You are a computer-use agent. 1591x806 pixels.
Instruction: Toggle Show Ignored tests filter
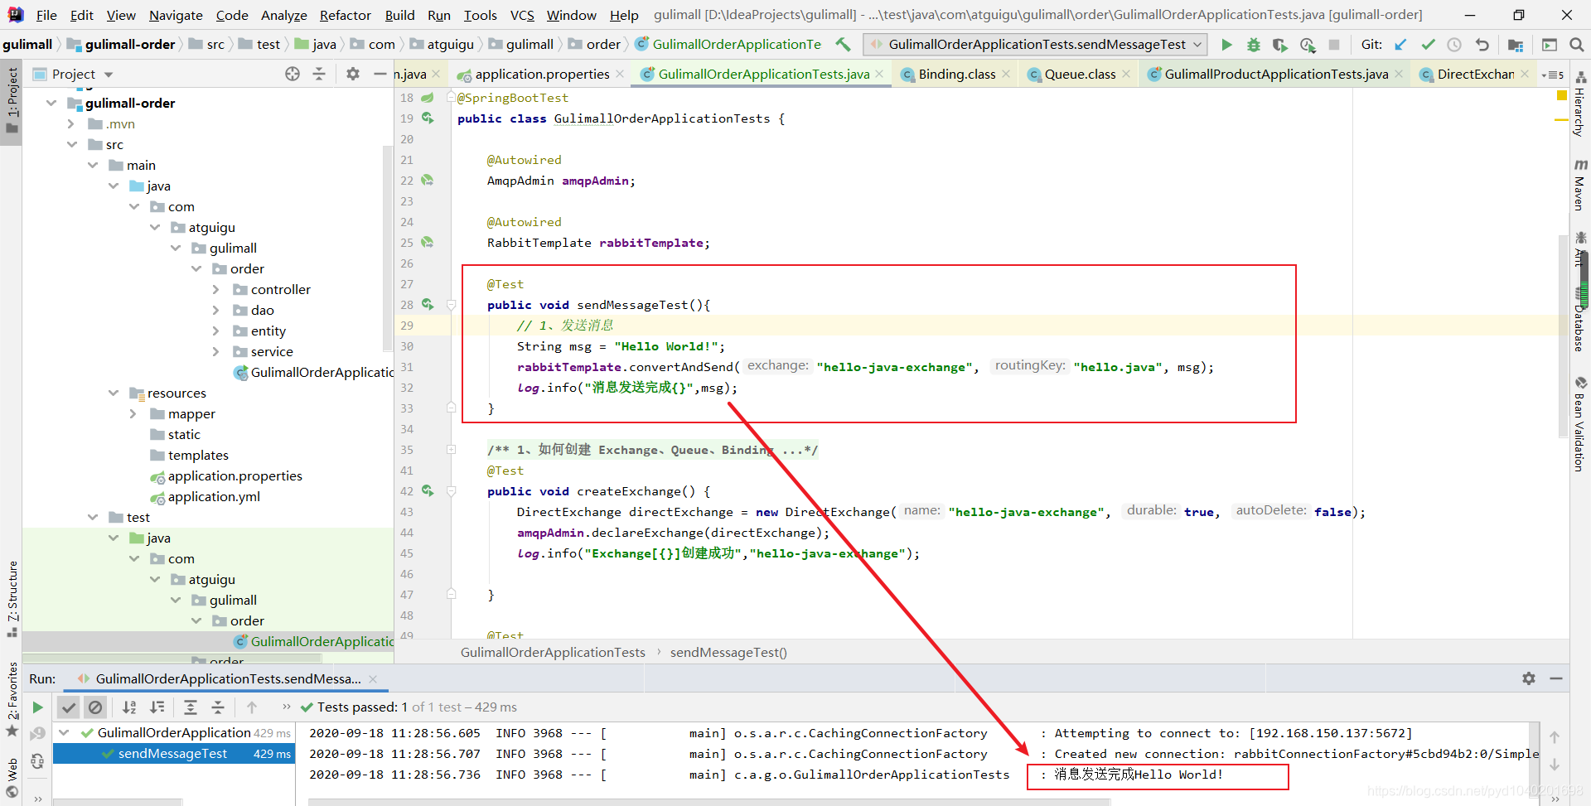pos(95,707)
